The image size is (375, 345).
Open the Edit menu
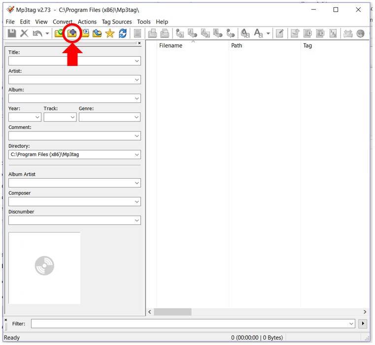[25, 22]
